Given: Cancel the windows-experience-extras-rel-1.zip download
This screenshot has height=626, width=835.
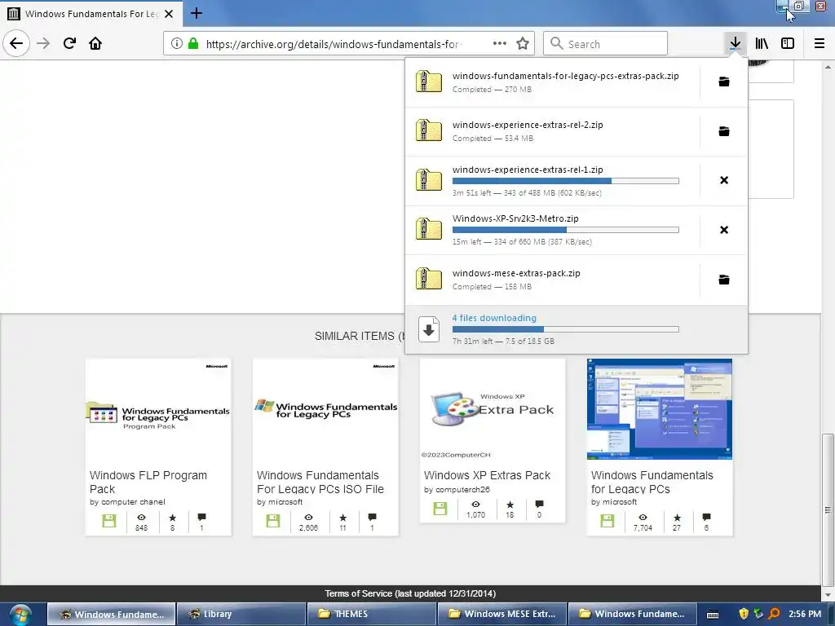Looking at the screenshot, I should [724, 180].
